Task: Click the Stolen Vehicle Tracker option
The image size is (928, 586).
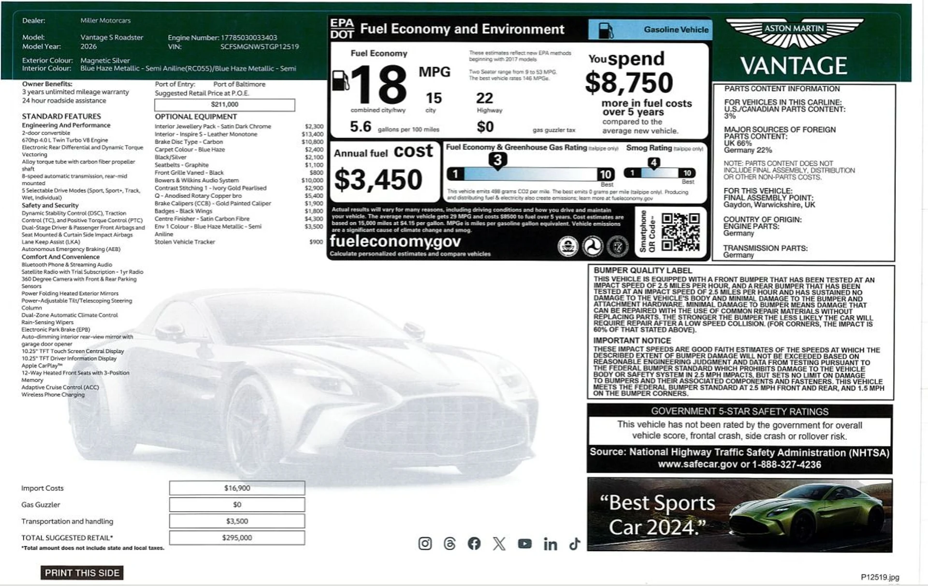Action: click(185, 242)
